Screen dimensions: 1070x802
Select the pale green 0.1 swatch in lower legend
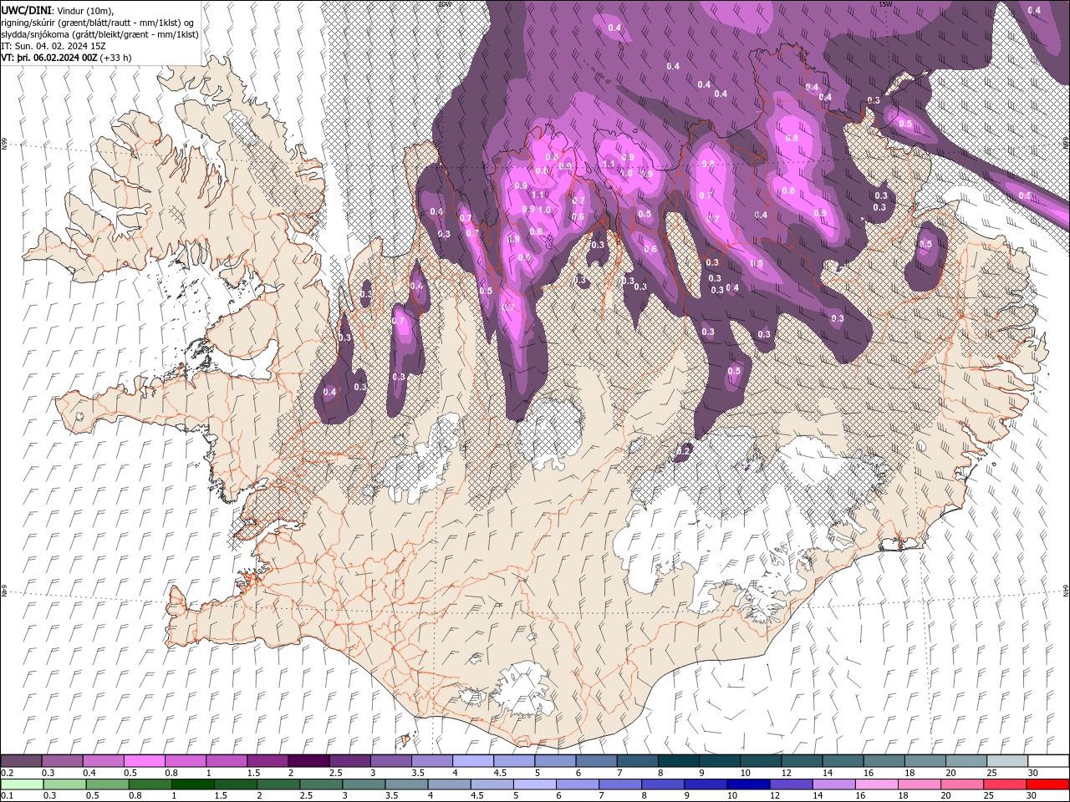[x=22, y=784]
